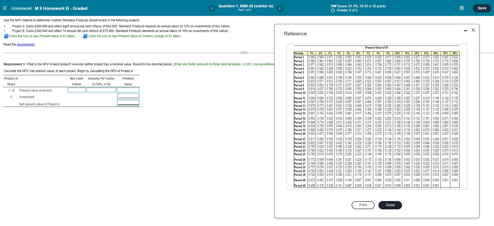Expand the collapsed problem text ellipsis handle
494x226 pixels.
[x=244, y=53]
